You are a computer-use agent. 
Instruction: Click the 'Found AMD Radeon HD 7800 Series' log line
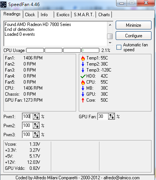pos(38,24)
